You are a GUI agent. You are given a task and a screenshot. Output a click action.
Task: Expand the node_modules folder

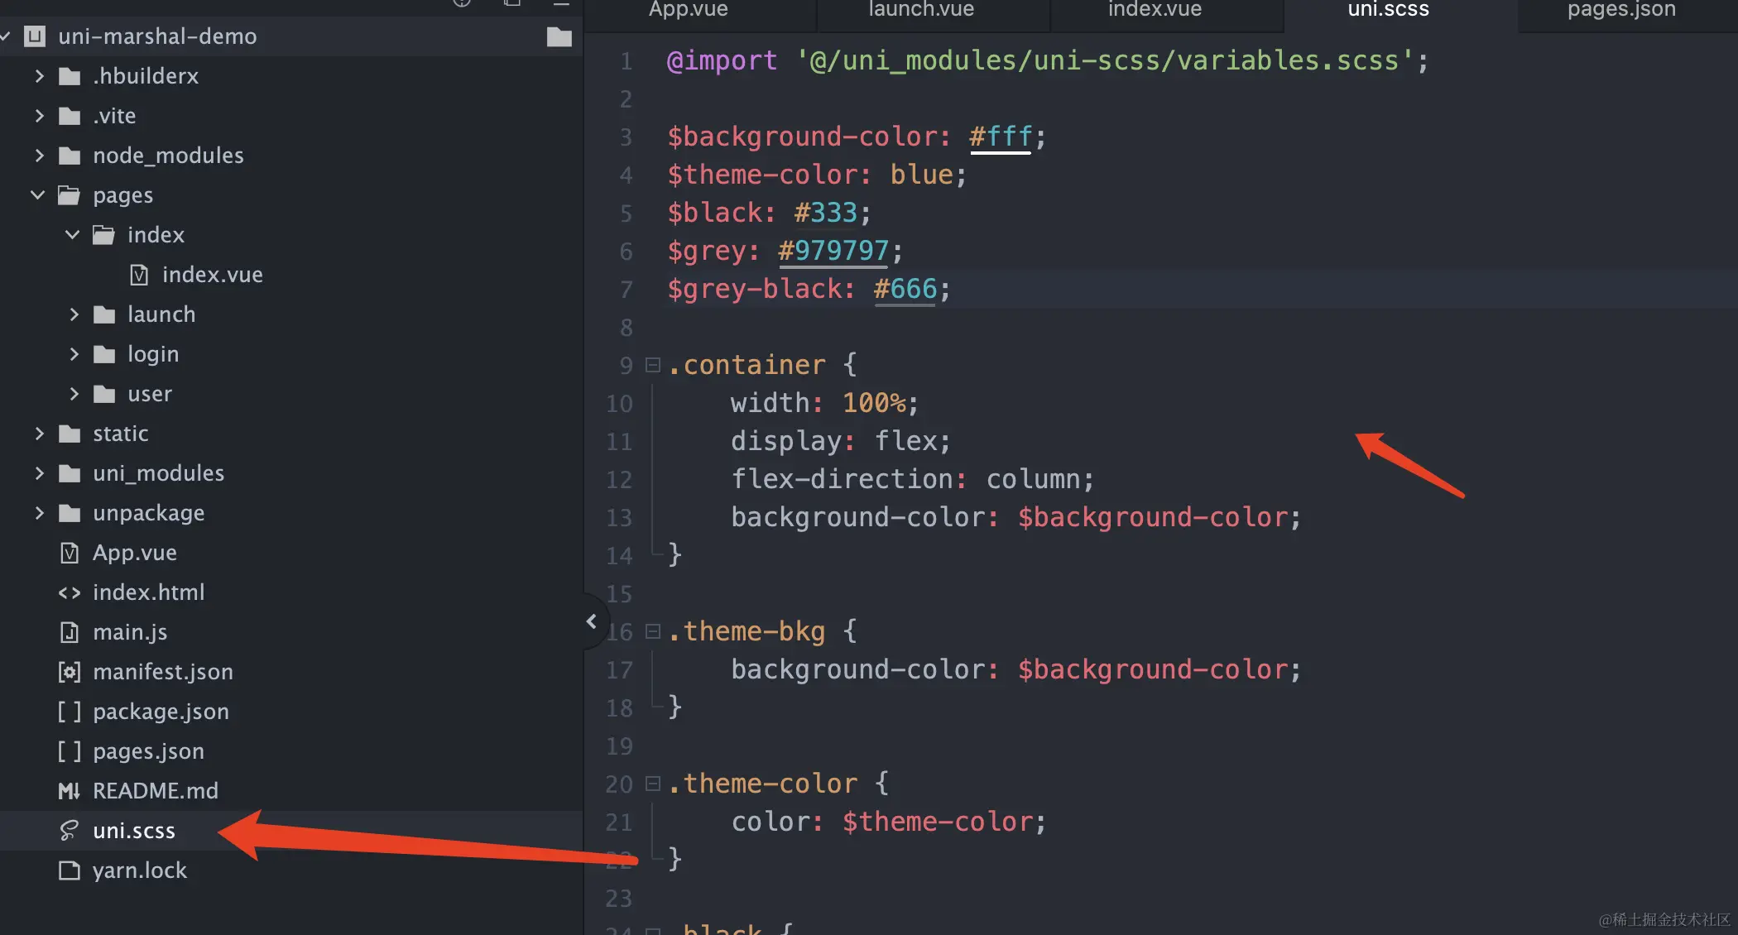point(39,156)
